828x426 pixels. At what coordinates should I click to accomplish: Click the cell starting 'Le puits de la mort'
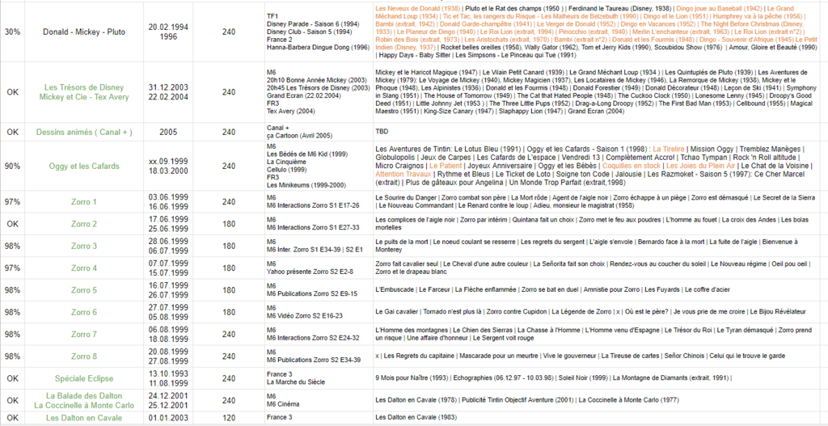(x=597, y=246)
